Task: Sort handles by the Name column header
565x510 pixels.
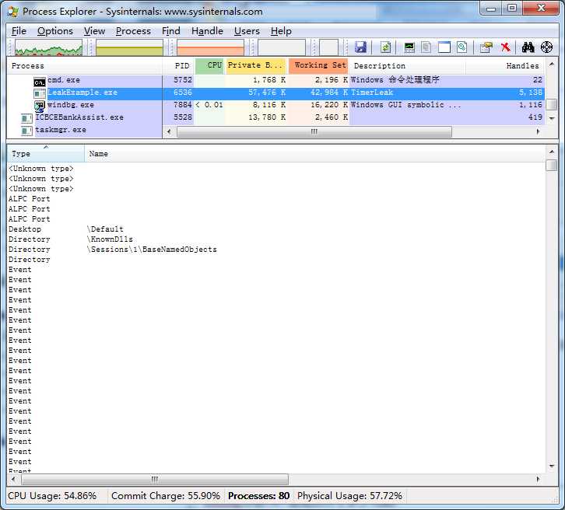Action: pyautogui.click(x=315, y=154)
